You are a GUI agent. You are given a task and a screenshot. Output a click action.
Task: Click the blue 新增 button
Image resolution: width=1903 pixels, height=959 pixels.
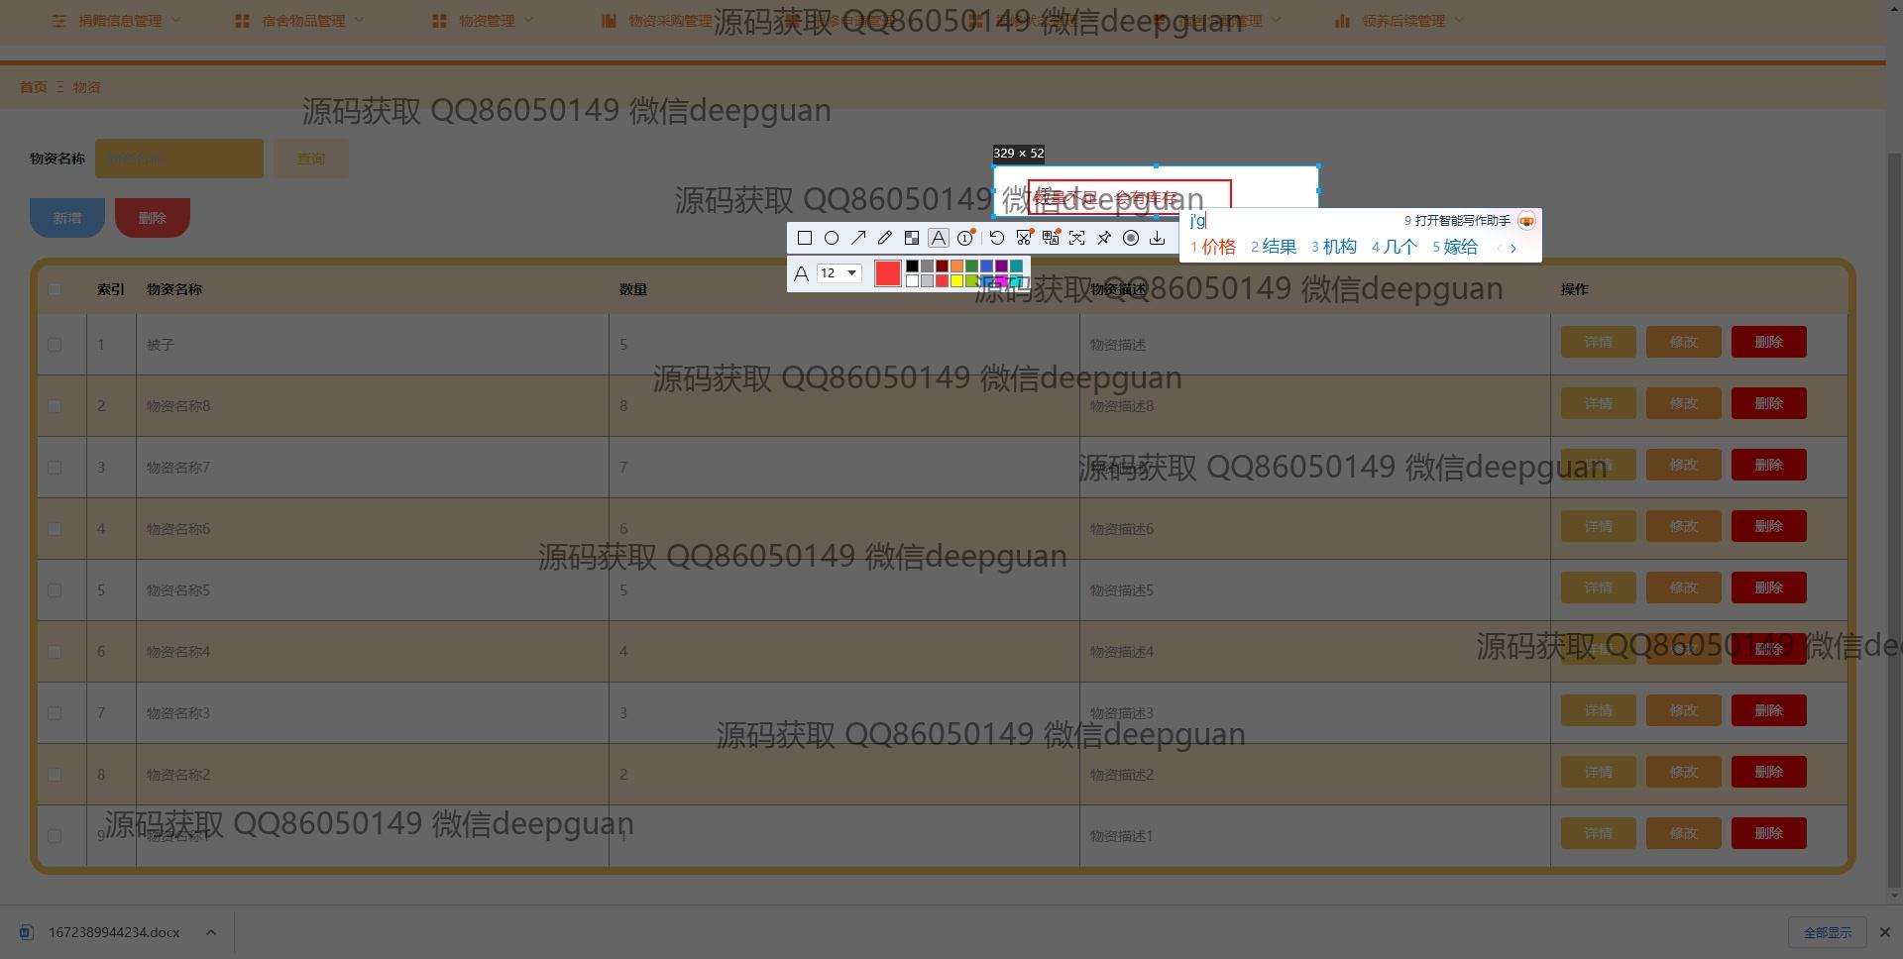(67, 218)
